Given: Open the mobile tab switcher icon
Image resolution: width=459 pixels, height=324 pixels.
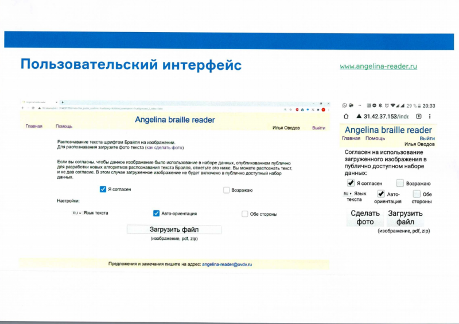Looking at the screenshot, I should (418, 116).
